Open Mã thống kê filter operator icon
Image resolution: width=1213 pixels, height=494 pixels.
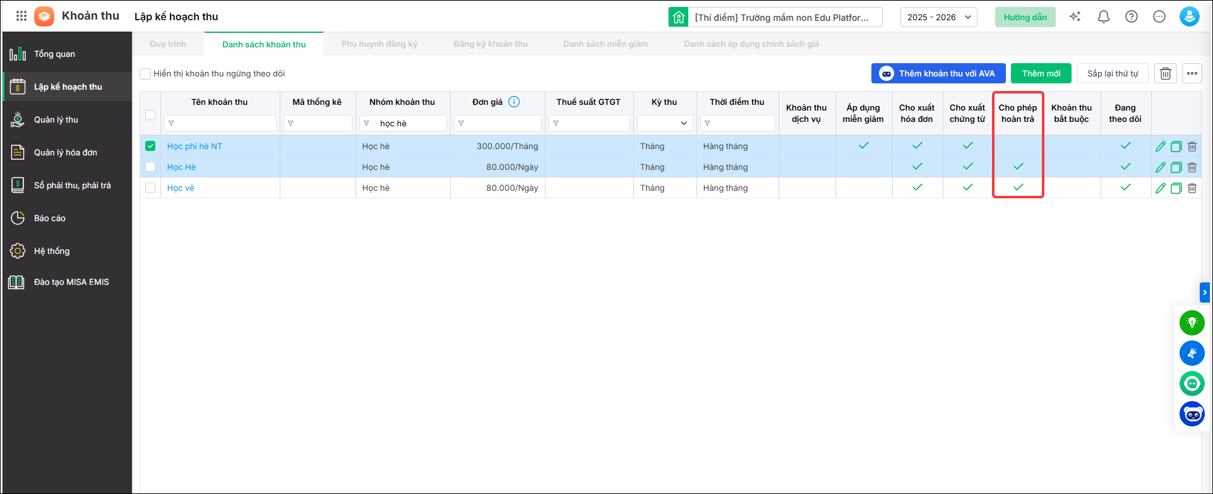[290, 123]
